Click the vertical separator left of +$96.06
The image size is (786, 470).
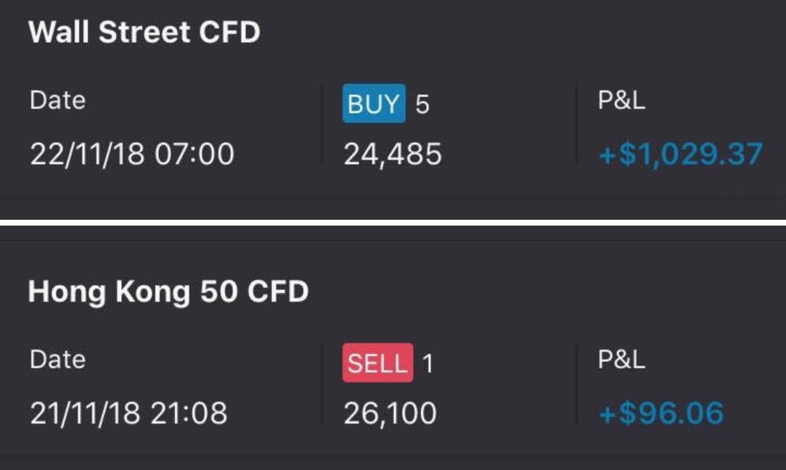(x=577, y=384)
